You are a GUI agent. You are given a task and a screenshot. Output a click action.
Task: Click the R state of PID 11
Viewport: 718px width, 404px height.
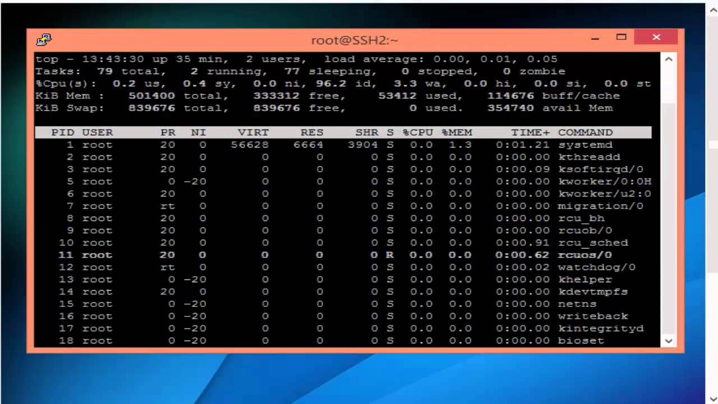[390, 255]
